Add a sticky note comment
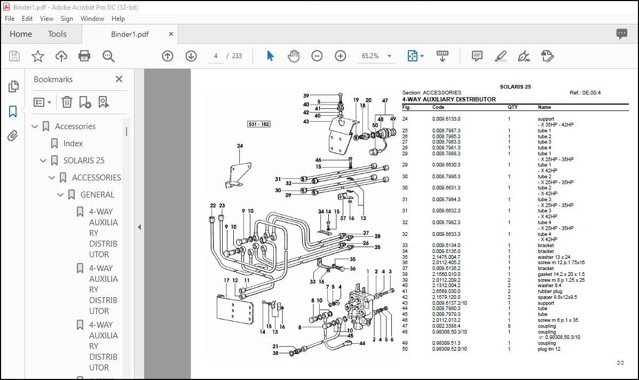639x380 pixels. pos(477,56)
